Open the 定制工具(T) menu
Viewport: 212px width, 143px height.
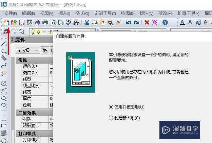pyautogui.click(x=105, y=14)
